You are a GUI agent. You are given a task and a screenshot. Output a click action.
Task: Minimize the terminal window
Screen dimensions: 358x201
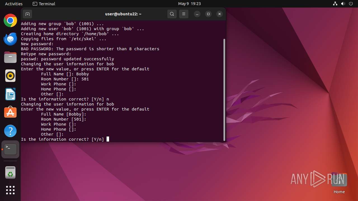[x=197, y=14]
